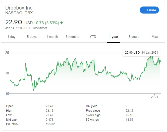Screen dimensions: 167x132
Task: Click the NASDAQ: DBX ticker text
Action: 19,13
